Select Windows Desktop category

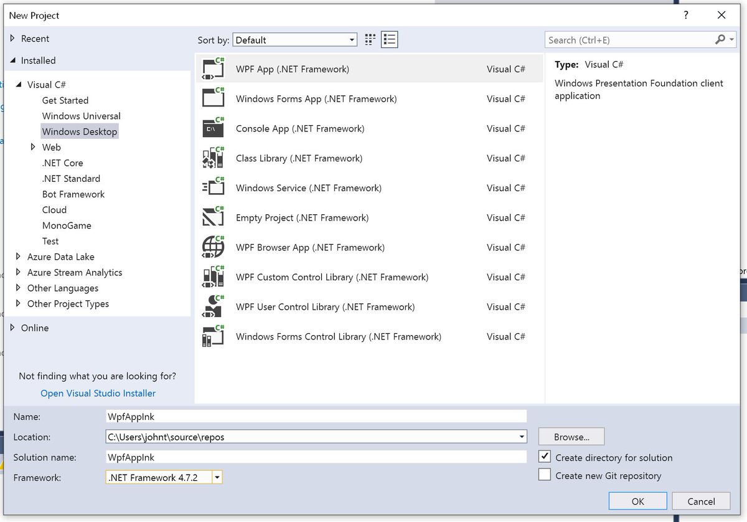pos(79,131)
